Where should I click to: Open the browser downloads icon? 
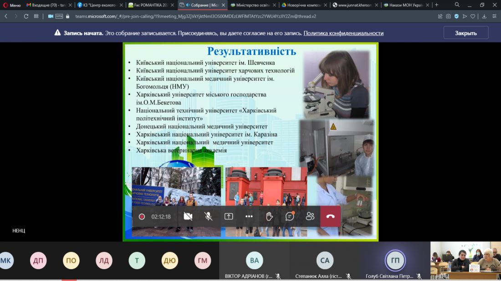[485, 16]
